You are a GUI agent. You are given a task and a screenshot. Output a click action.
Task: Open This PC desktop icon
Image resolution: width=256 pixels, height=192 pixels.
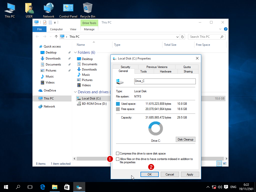click(x=10, y=10)
